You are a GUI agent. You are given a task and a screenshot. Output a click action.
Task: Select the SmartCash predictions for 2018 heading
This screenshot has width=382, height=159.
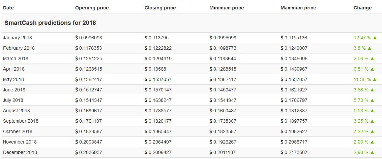tap(50, 23)
